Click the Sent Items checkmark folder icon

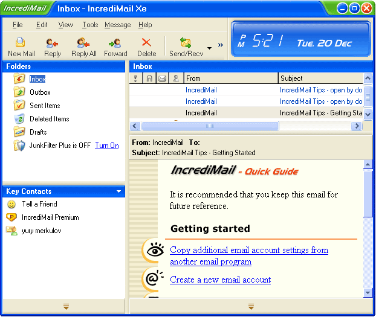pos(19,105)
